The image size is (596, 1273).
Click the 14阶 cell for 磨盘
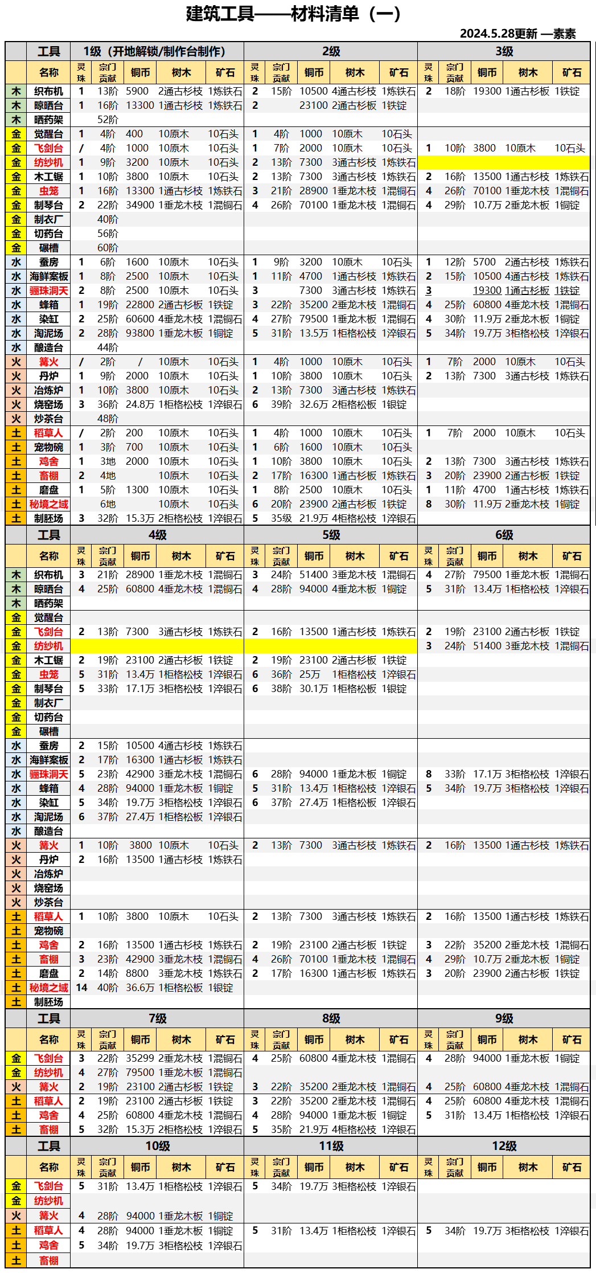pos(108,973)
